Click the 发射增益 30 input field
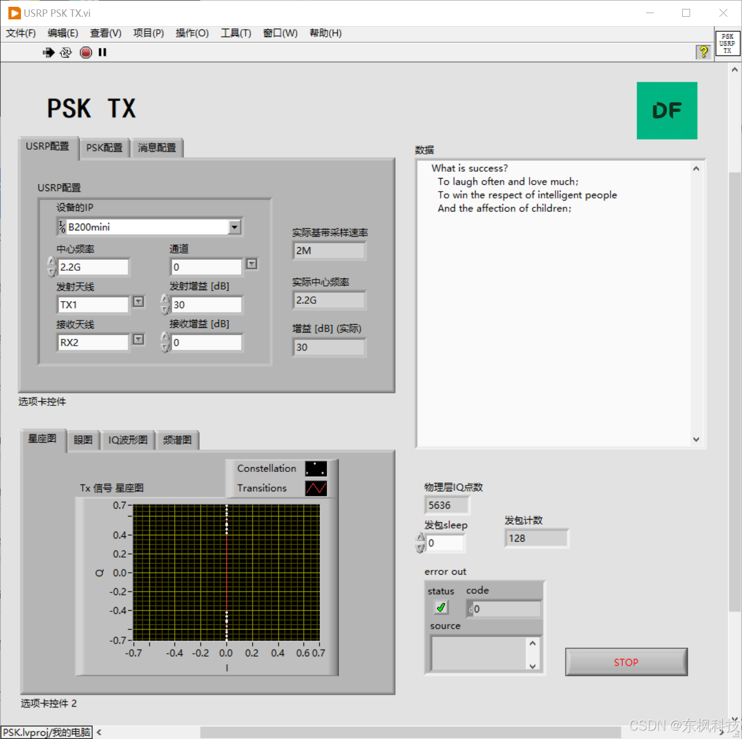 tap(207, 305)
